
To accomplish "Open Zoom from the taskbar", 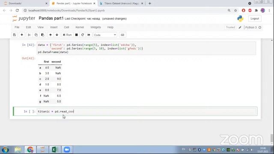I will point(67,150).
